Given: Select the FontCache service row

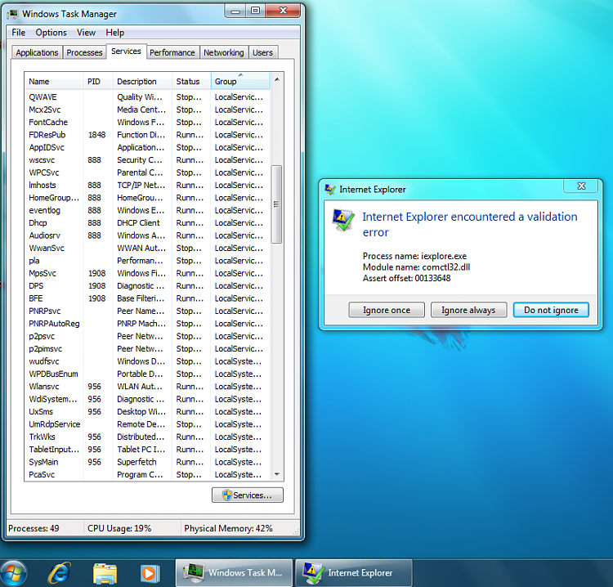Looking at the screenshot, I should (x=147, y=122).
